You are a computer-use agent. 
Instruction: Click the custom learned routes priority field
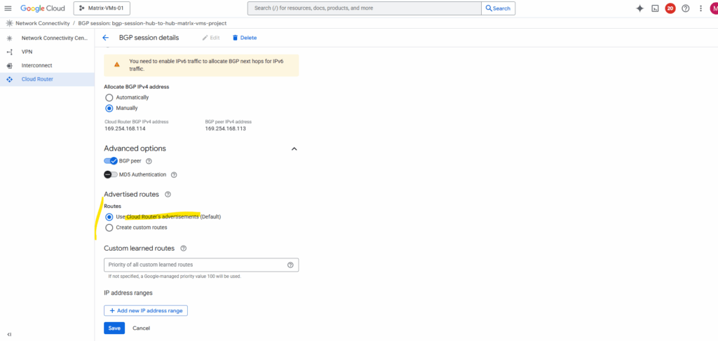pos(201,265)
